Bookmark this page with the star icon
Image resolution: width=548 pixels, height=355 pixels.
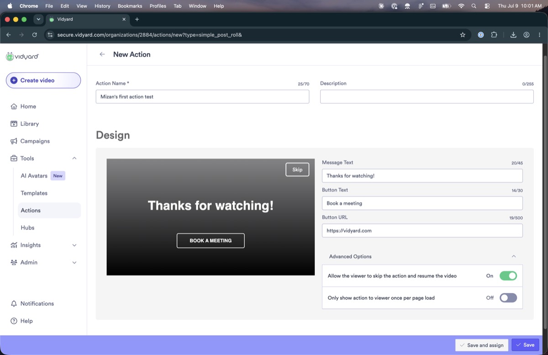click(463, 35)
